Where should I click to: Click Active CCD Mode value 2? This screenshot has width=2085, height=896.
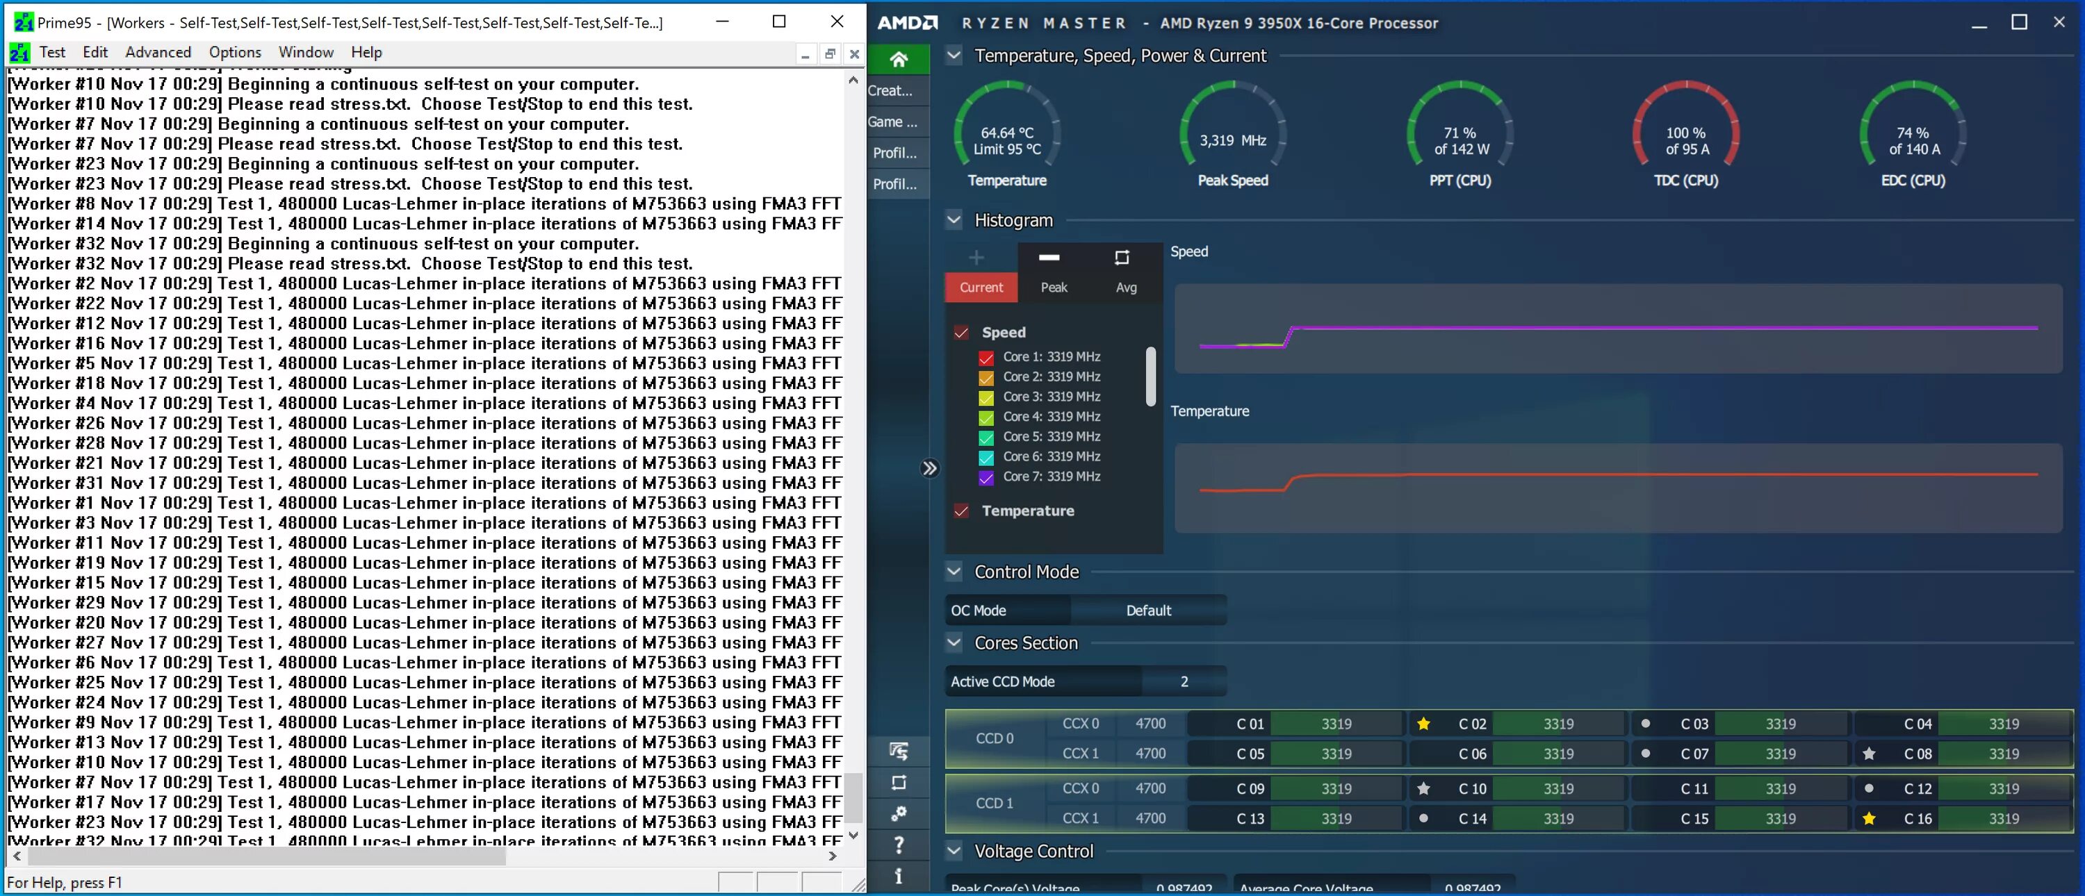point(1184,681)
